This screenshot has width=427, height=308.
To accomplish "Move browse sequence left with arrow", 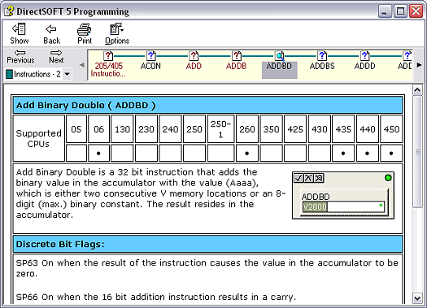I will 81,65.
